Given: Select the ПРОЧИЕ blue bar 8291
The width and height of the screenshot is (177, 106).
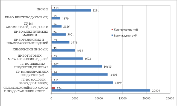Looking at the screenshot, I should tap(71, 10).
